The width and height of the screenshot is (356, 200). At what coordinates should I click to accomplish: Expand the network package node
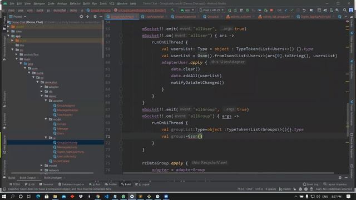tap(42, 170)
